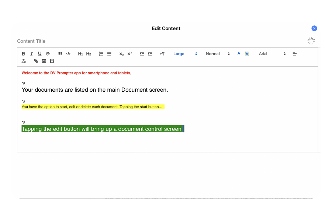The image size is (332, 221).
Task: Close the Edit Content dialog
Action: pos(314,28)
